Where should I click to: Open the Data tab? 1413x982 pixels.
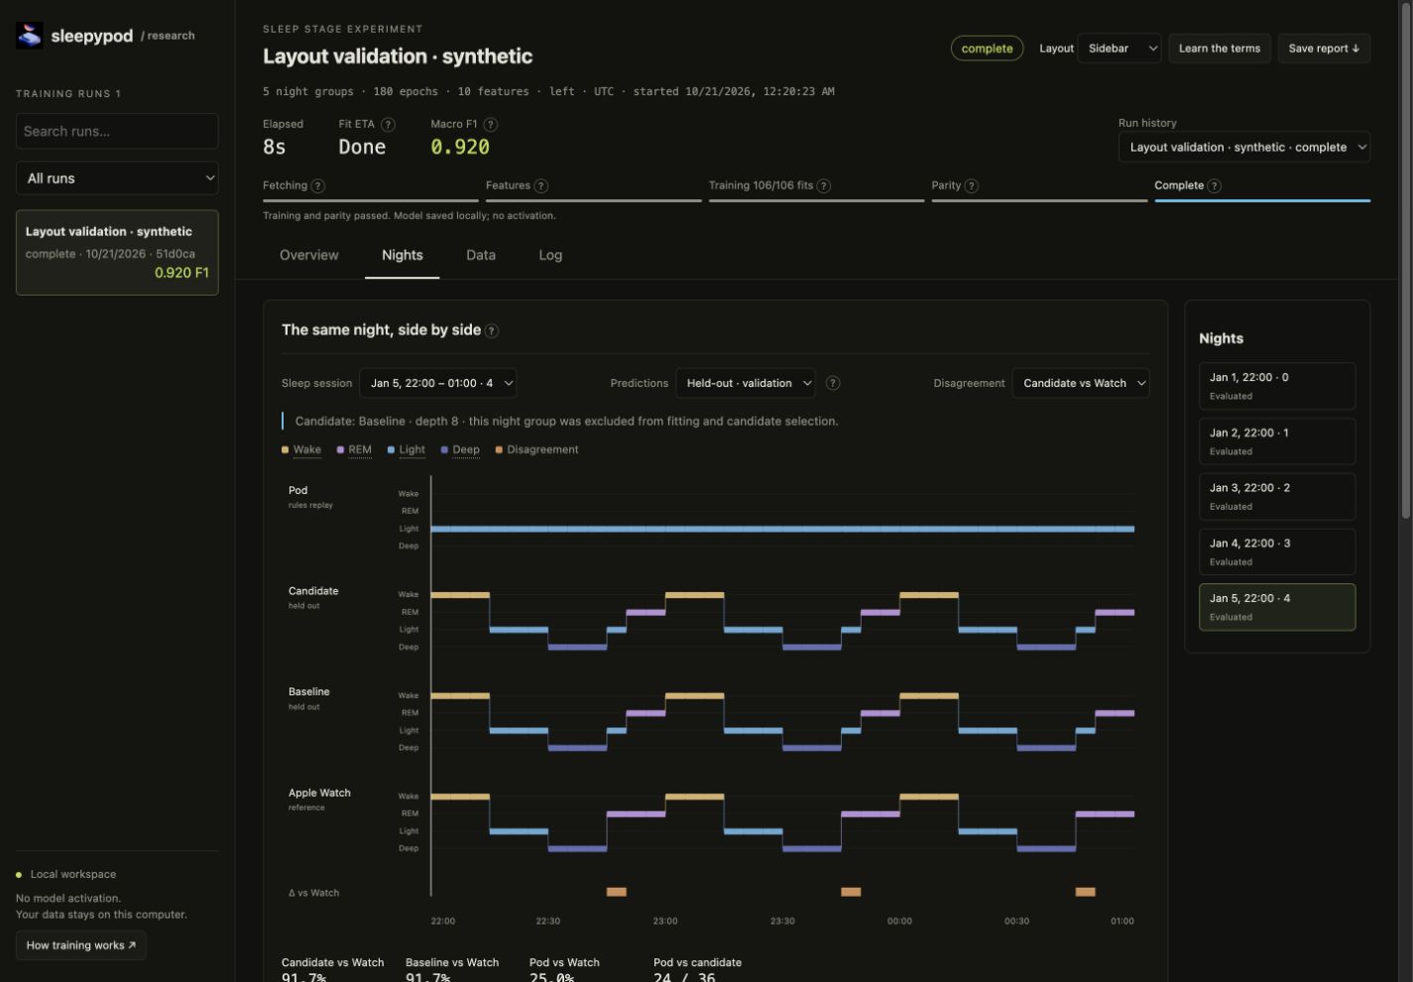481,255
